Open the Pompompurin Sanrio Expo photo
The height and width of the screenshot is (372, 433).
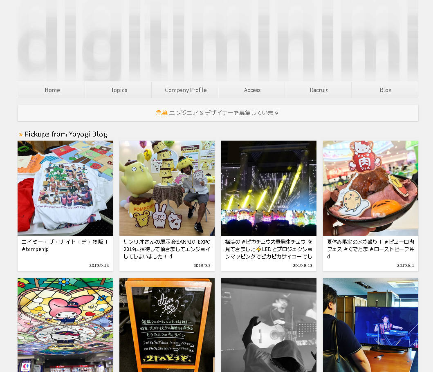click(x=167, y=188)
